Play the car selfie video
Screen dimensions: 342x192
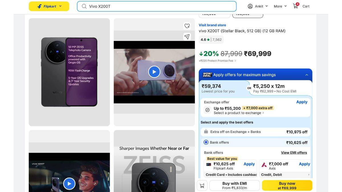point(69,184)
